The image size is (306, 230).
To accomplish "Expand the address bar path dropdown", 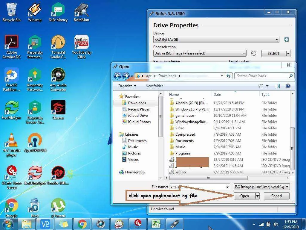I will pyautogui.click(x=222, y=76).
